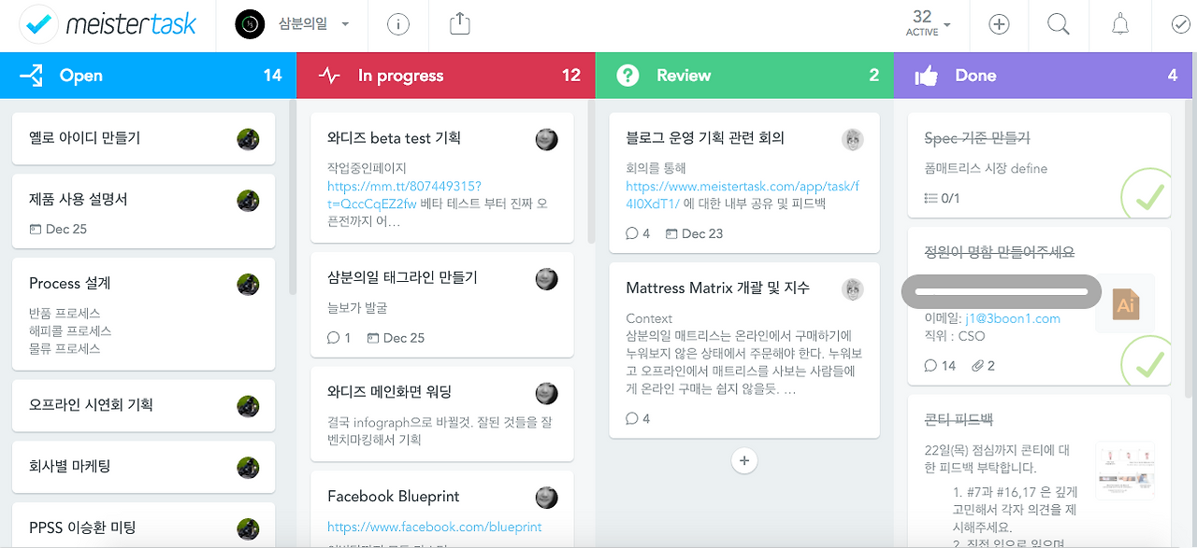Select the In progress section header
Screen dimensions: 1197x548
tap(446, 76)
